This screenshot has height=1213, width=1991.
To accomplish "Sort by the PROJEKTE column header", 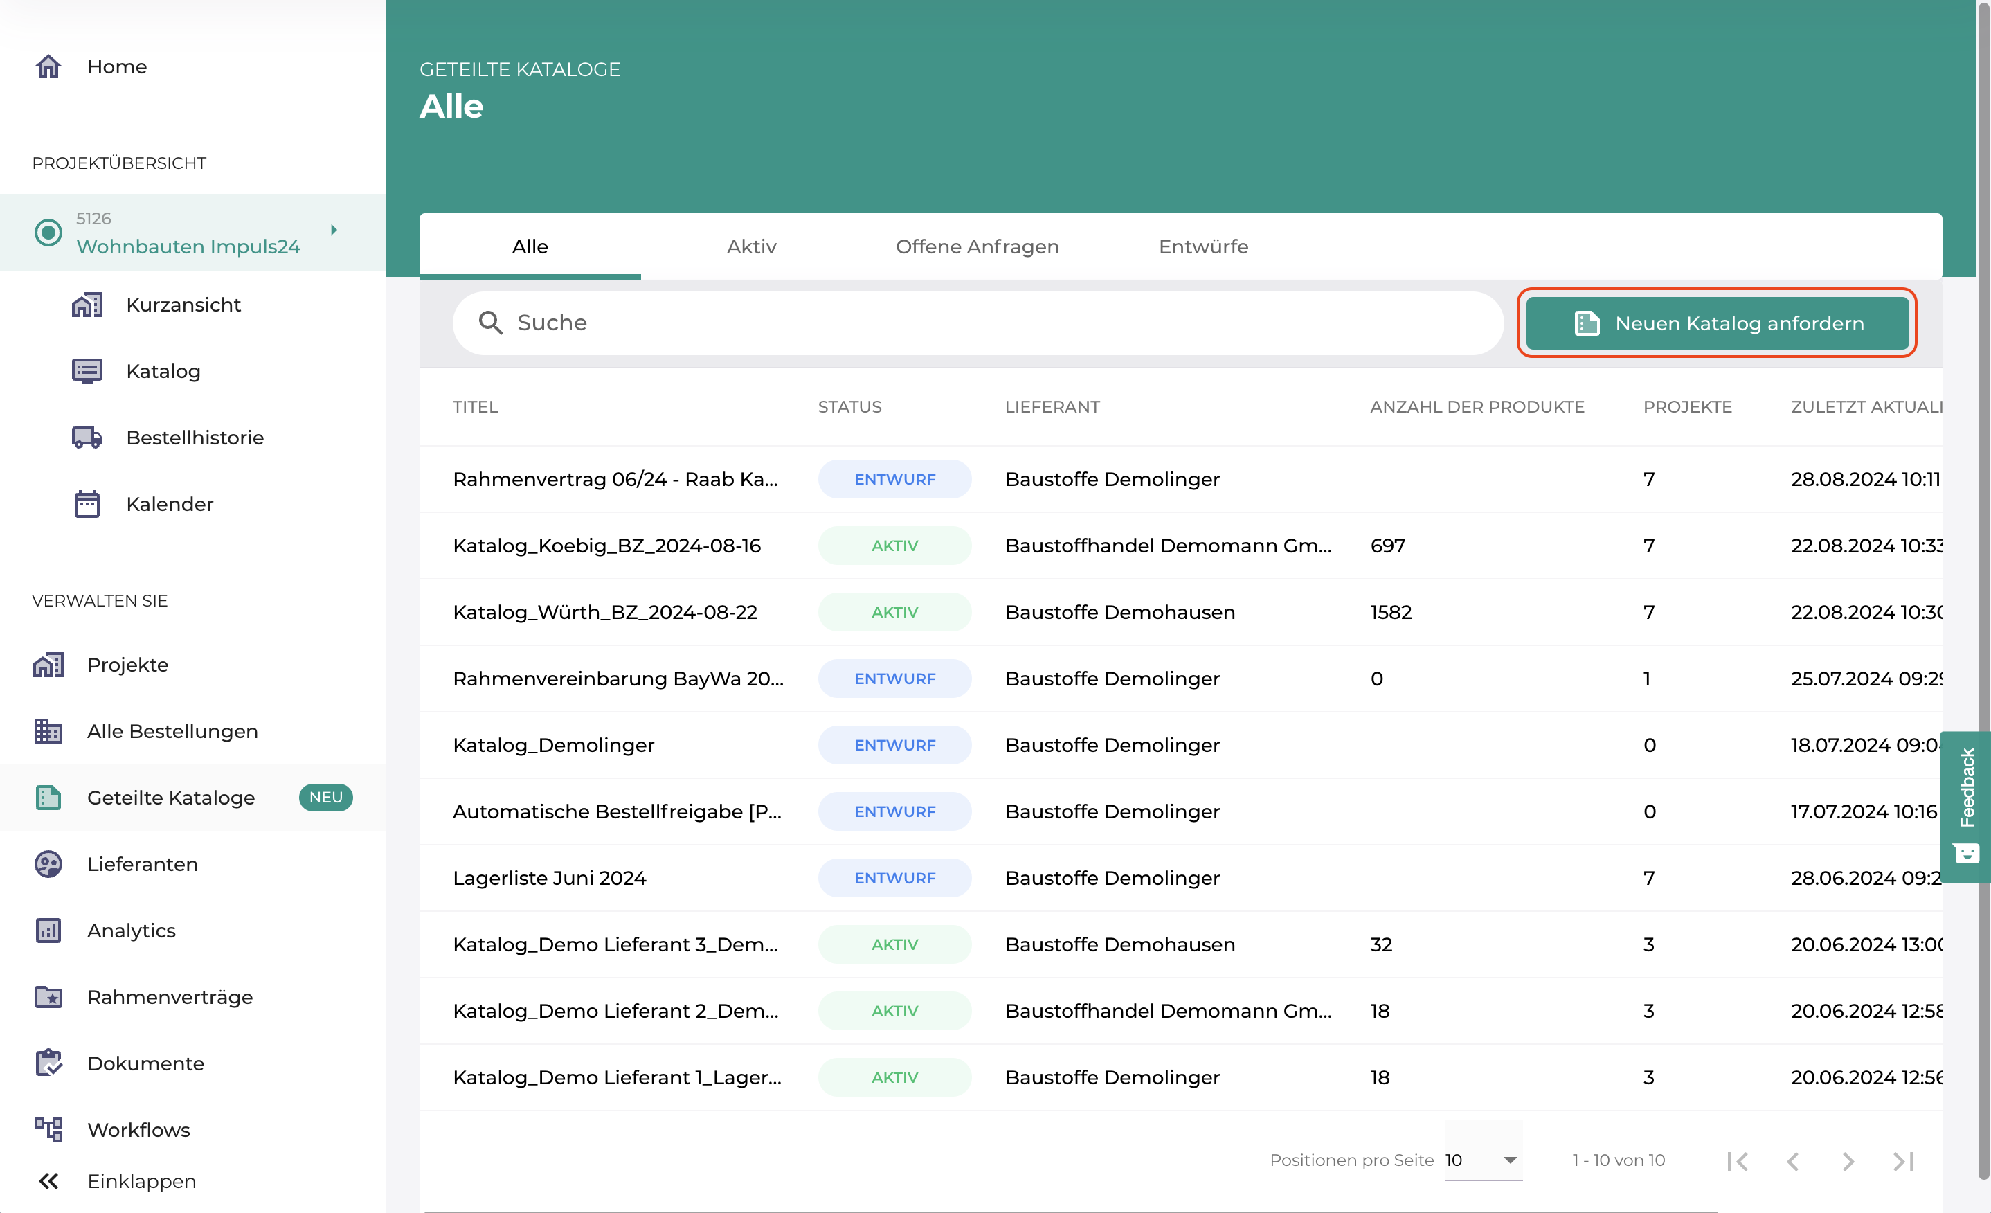I will (1687, 406).
